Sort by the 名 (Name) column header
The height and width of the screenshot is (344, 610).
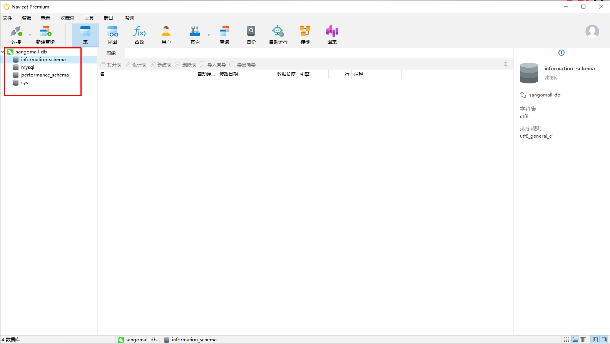(146, 74)
